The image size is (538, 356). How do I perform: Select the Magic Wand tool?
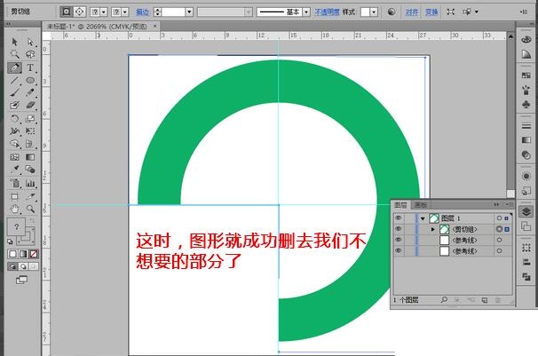pos(14,54)
